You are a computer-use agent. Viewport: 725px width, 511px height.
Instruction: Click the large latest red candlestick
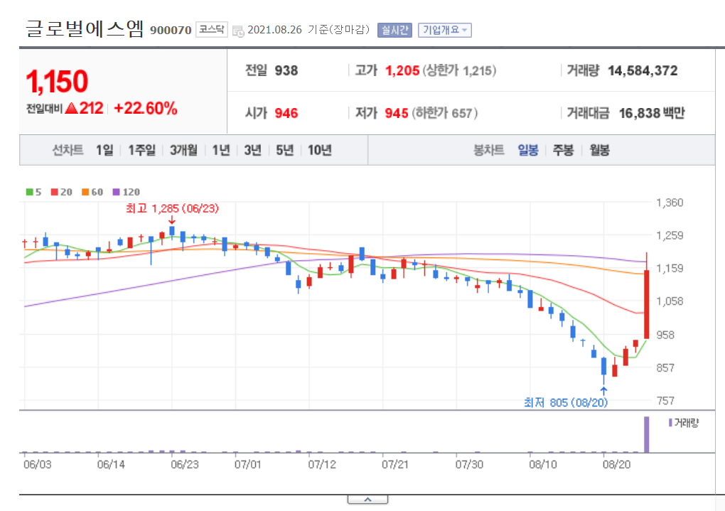click(646, 304)
